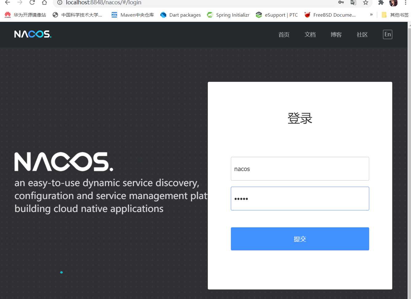Click the NACOS logo in the header
Screen dimensions: 411x299
33,34
